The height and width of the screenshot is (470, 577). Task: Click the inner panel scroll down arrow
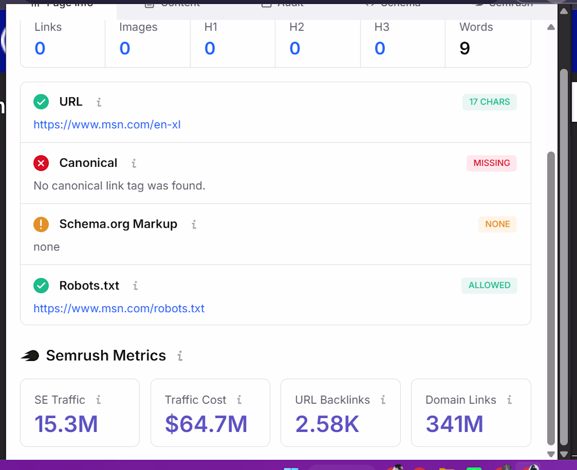pyautogui.click(x=551, y=454)
